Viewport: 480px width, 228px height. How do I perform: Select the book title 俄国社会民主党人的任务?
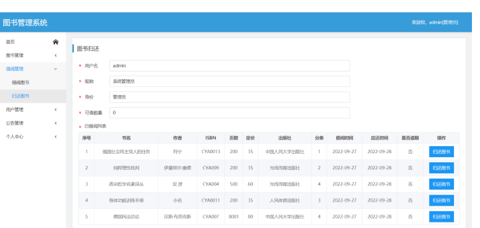point(126,151)
